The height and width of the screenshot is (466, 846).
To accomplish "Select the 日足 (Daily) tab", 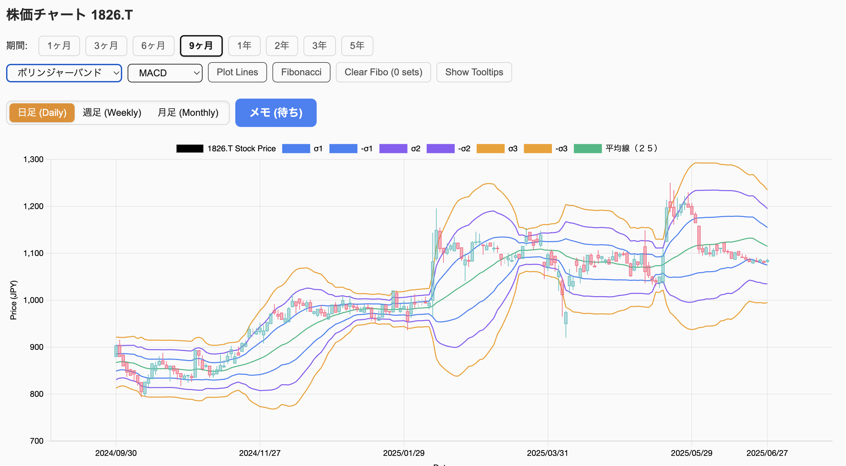I will coord(42,113).
